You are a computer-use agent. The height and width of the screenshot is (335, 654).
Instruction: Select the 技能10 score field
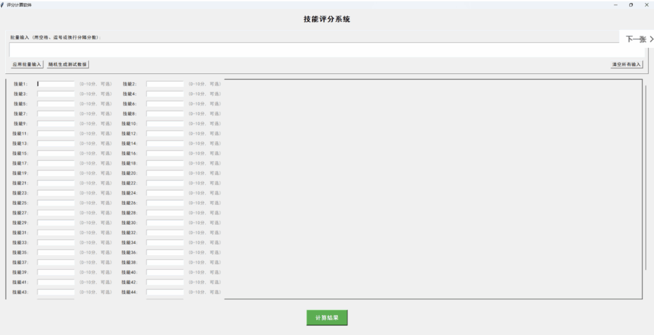point(165,124)
